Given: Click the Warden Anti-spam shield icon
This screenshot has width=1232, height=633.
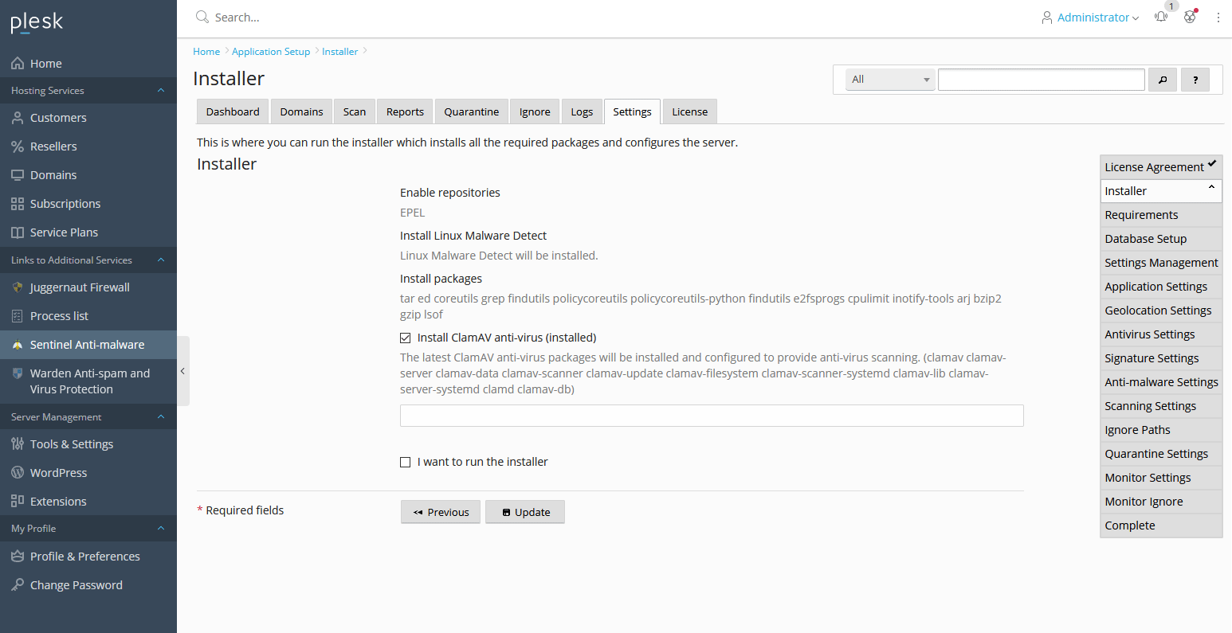Looking at the screenshot, I should (18, 373).
